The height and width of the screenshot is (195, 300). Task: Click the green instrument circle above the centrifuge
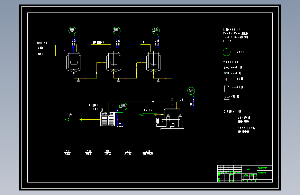click(x=191, y=91)
